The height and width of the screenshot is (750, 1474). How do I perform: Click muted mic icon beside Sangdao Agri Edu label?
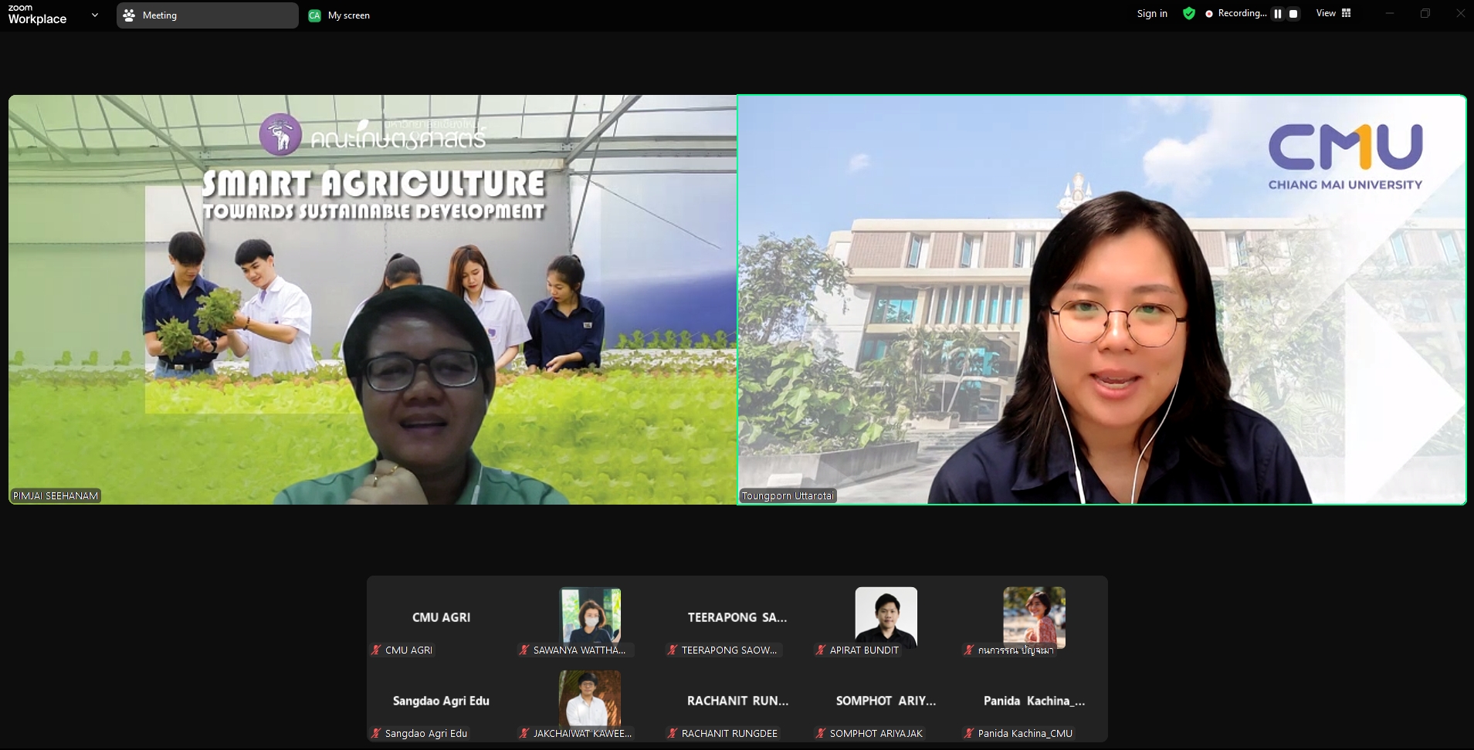coord(377,733)
